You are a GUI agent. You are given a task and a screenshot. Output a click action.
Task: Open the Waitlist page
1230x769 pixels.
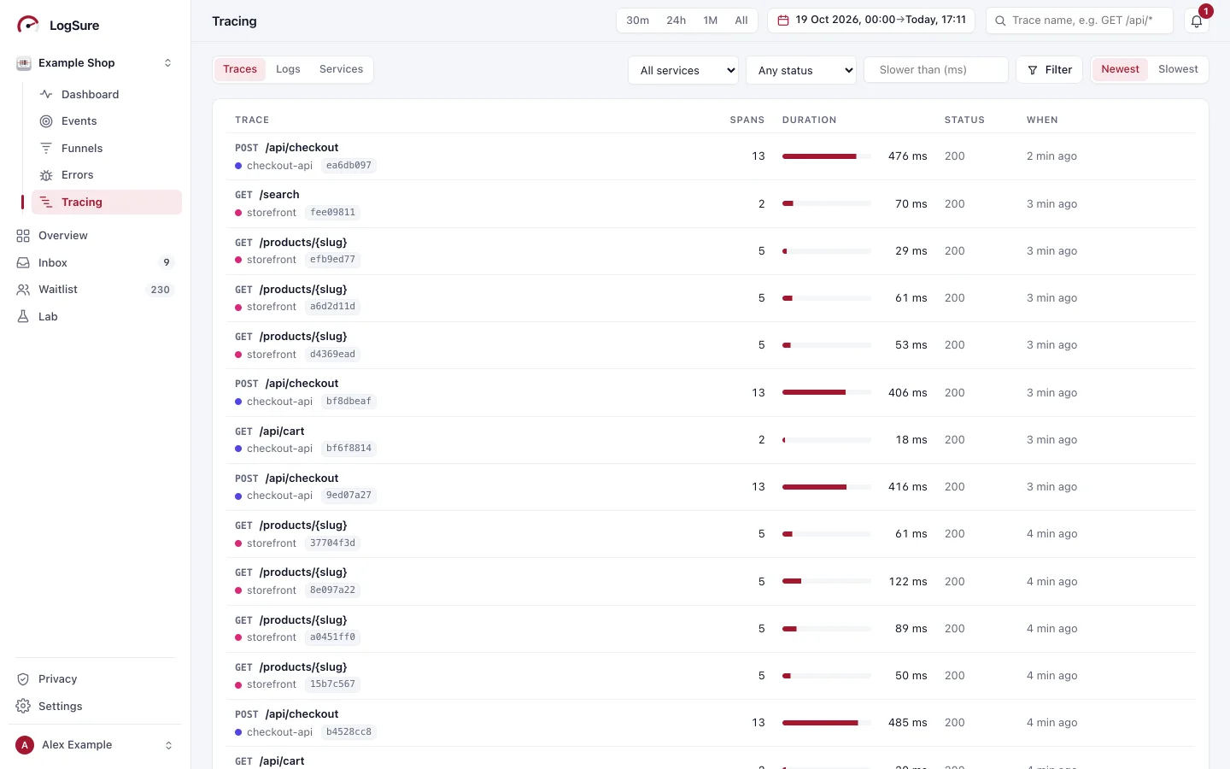[x=95, y=290]
